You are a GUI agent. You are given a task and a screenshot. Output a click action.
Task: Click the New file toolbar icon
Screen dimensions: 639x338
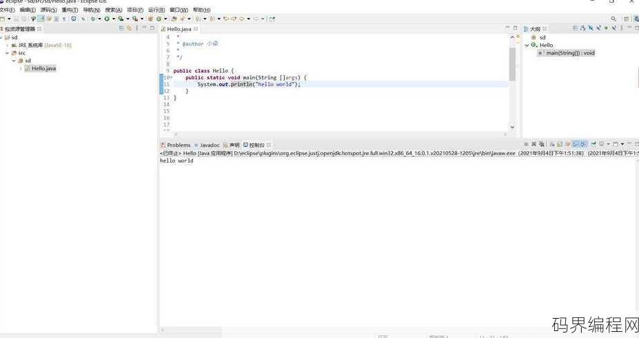point(3,19)
